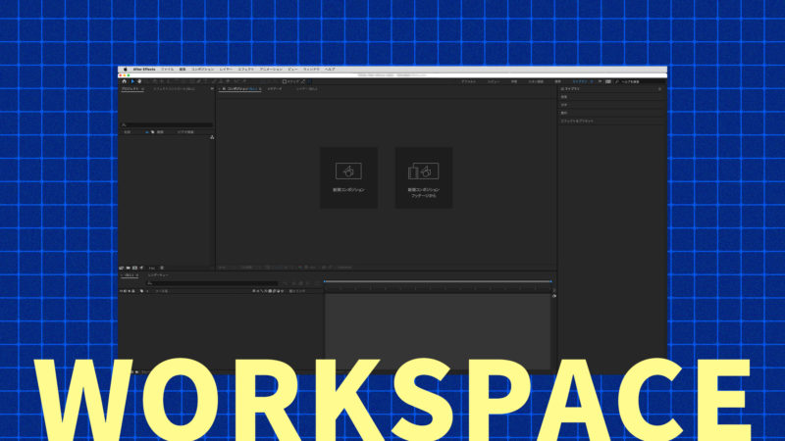This screenshot has width=785, height=441.
Task: Click the trash icon below Project panel
Action: coord(162,268)
